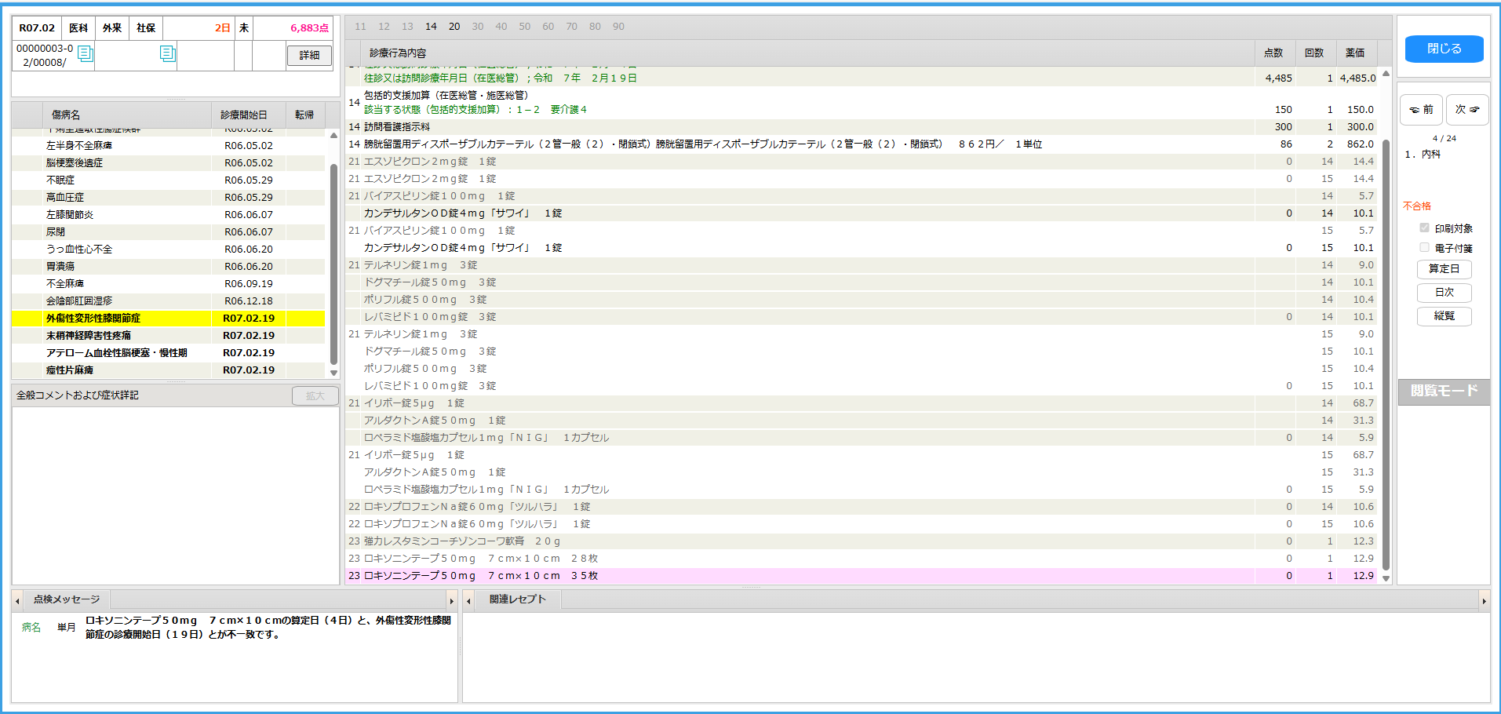The image size is (1501, 714).
Task: Click the 不合格 status label
Action: (x=1417, y=206)
